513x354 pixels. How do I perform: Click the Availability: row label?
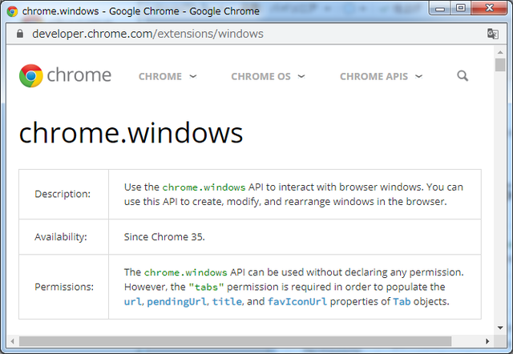coord(61,236)
